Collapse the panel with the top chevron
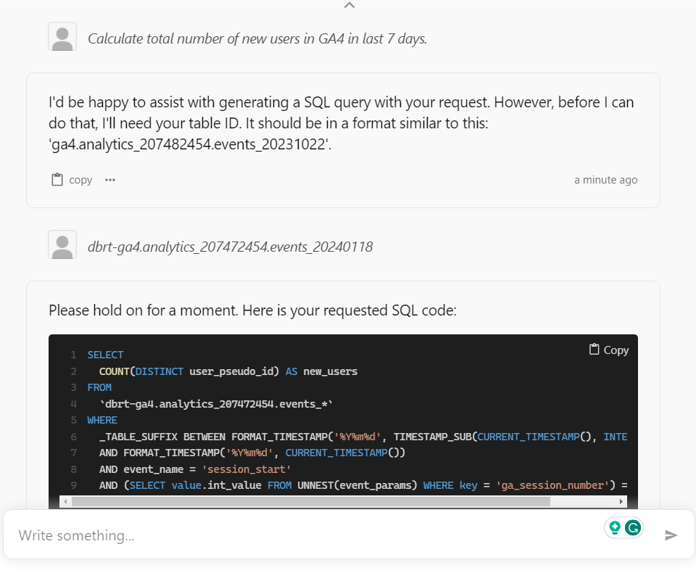Screen dimensions: 696x573 349,6
